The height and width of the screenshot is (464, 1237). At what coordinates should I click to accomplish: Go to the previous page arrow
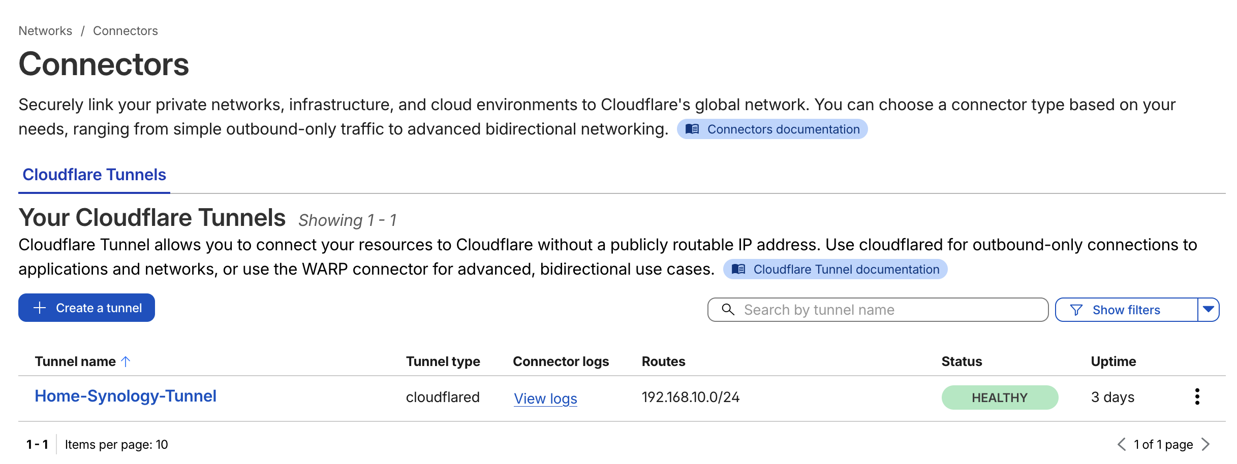click(1122, 445)
